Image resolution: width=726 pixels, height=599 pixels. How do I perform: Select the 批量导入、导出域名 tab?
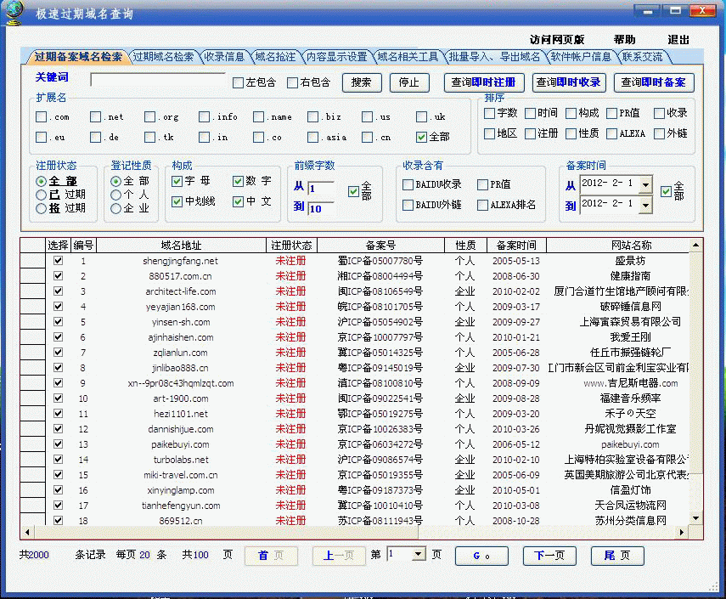494,57
